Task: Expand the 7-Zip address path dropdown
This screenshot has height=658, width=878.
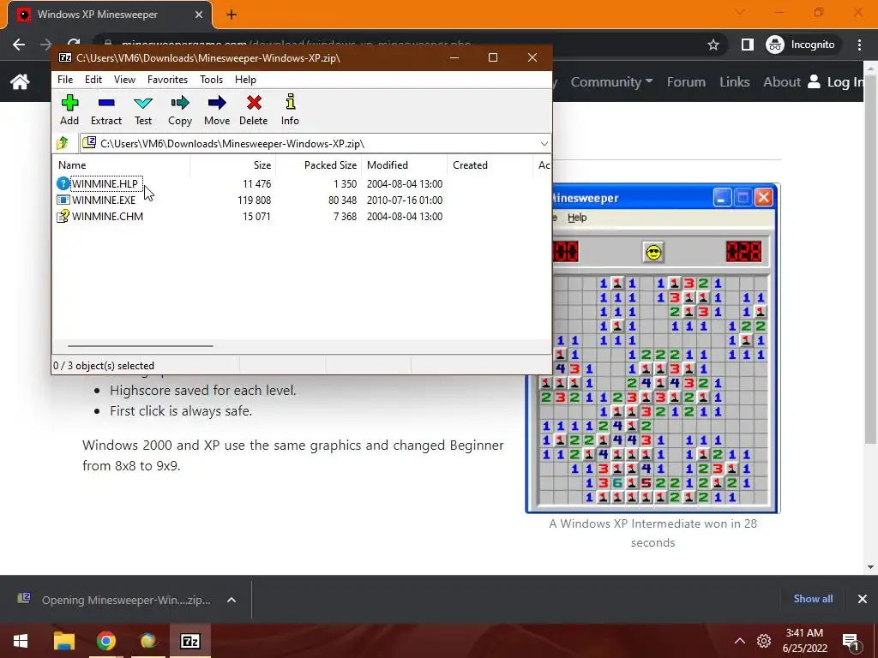Action: (544, 144)
